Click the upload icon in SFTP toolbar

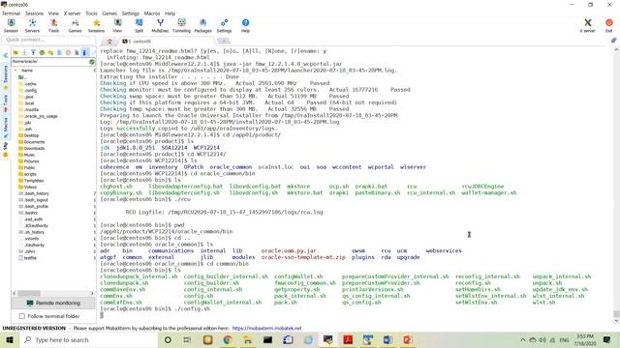[x=33, y=52]
